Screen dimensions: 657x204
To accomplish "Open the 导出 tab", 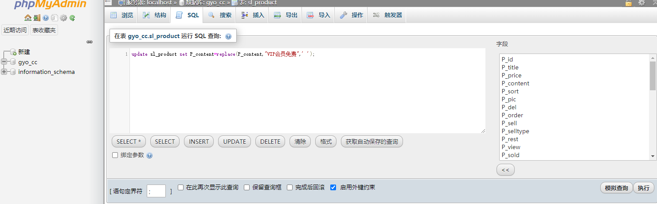I will tap(285, 15).
